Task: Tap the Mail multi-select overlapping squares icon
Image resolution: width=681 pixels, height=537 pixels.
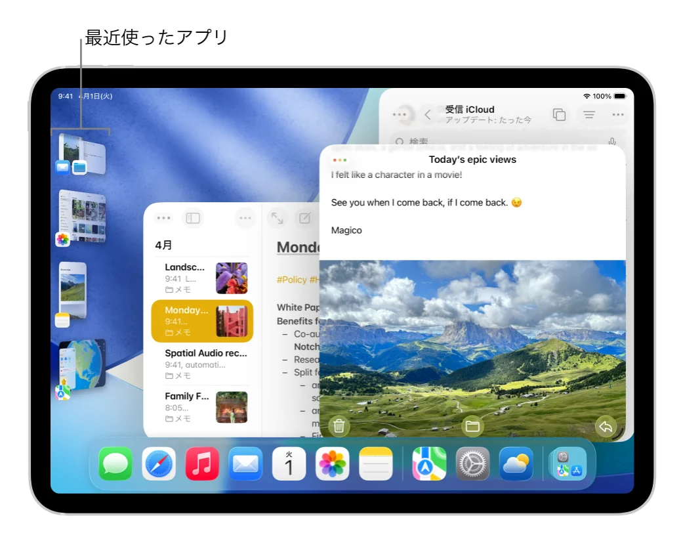Action: (559, 115)
